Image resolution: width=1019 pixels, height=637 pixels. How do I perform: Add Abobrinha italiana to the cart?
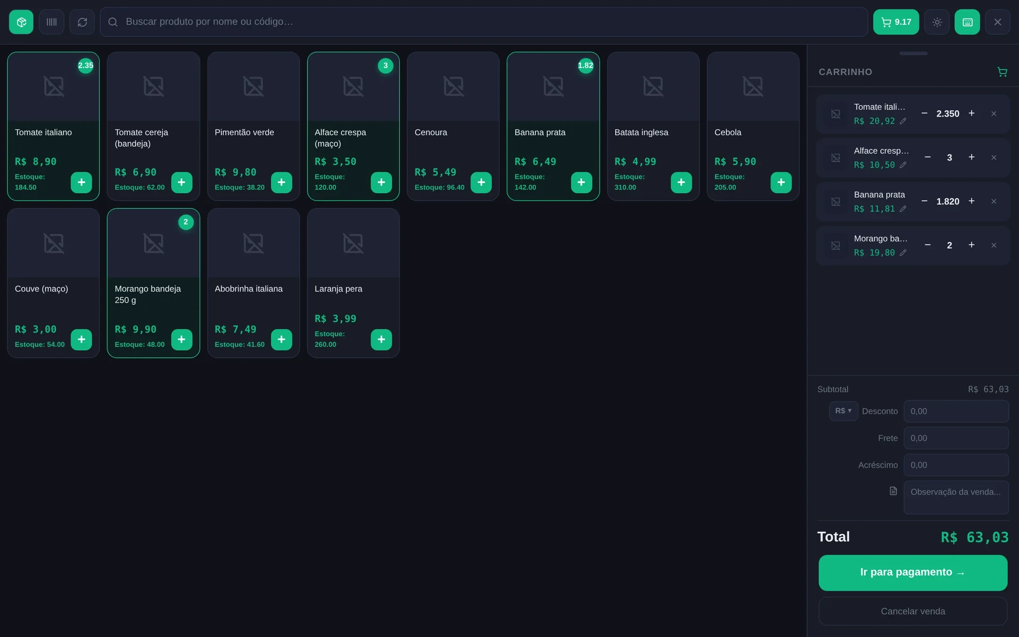point(282,339)
